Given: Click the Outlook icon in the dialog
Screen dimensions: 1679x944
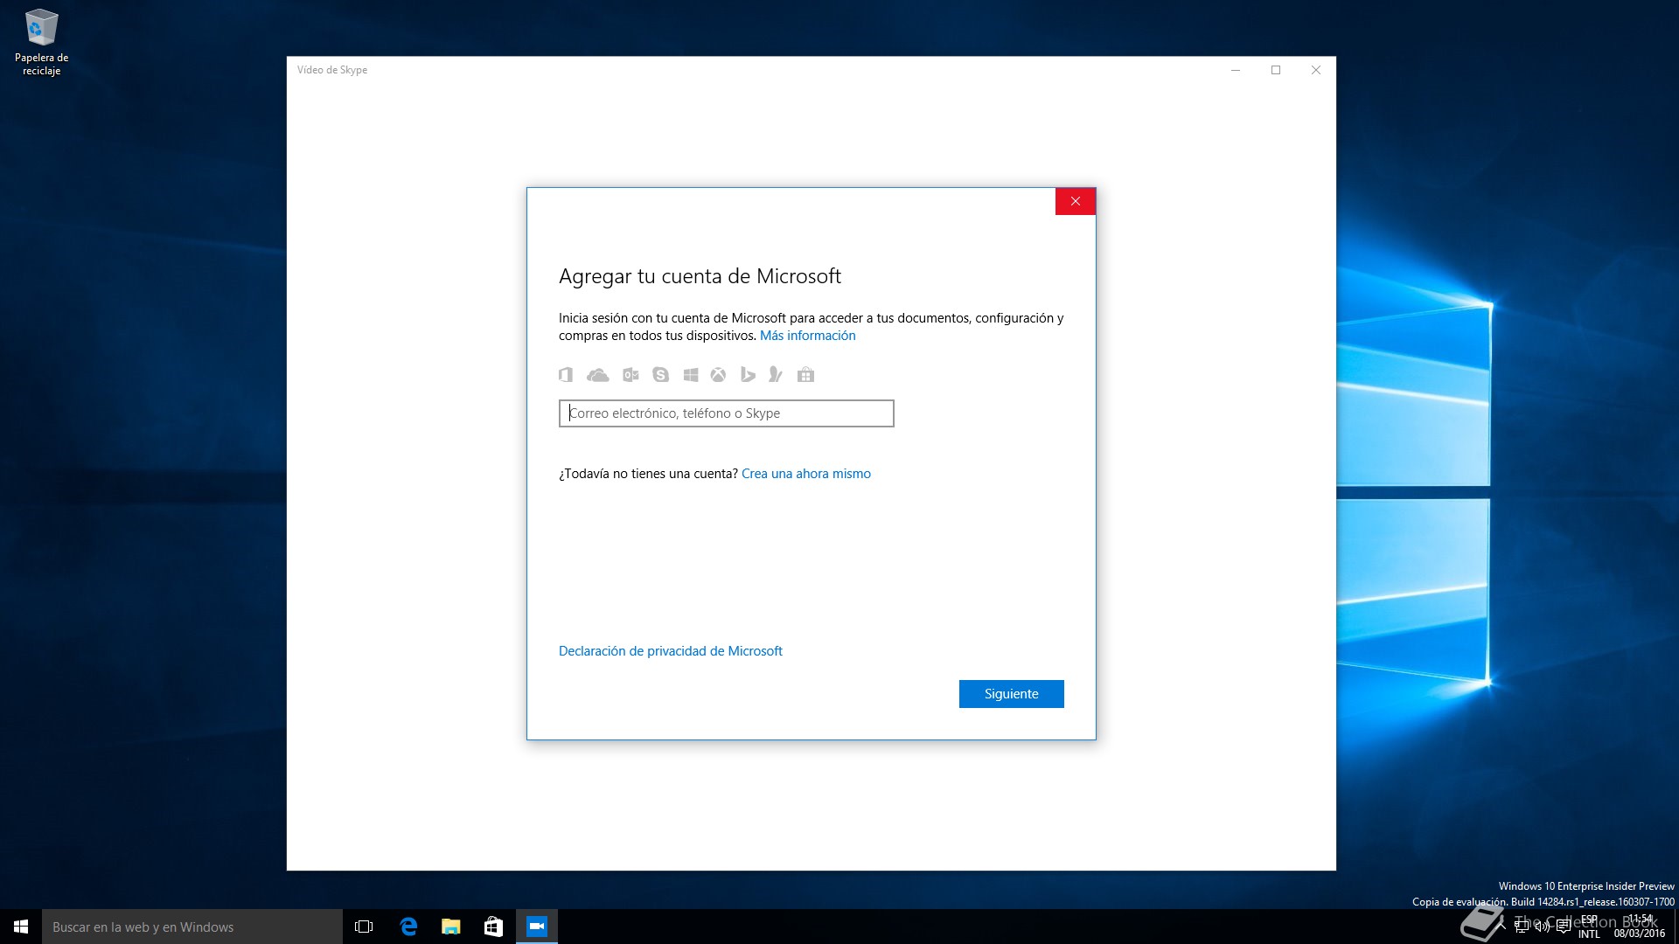Looking at the screenshot, I should [x=630, y=375].
